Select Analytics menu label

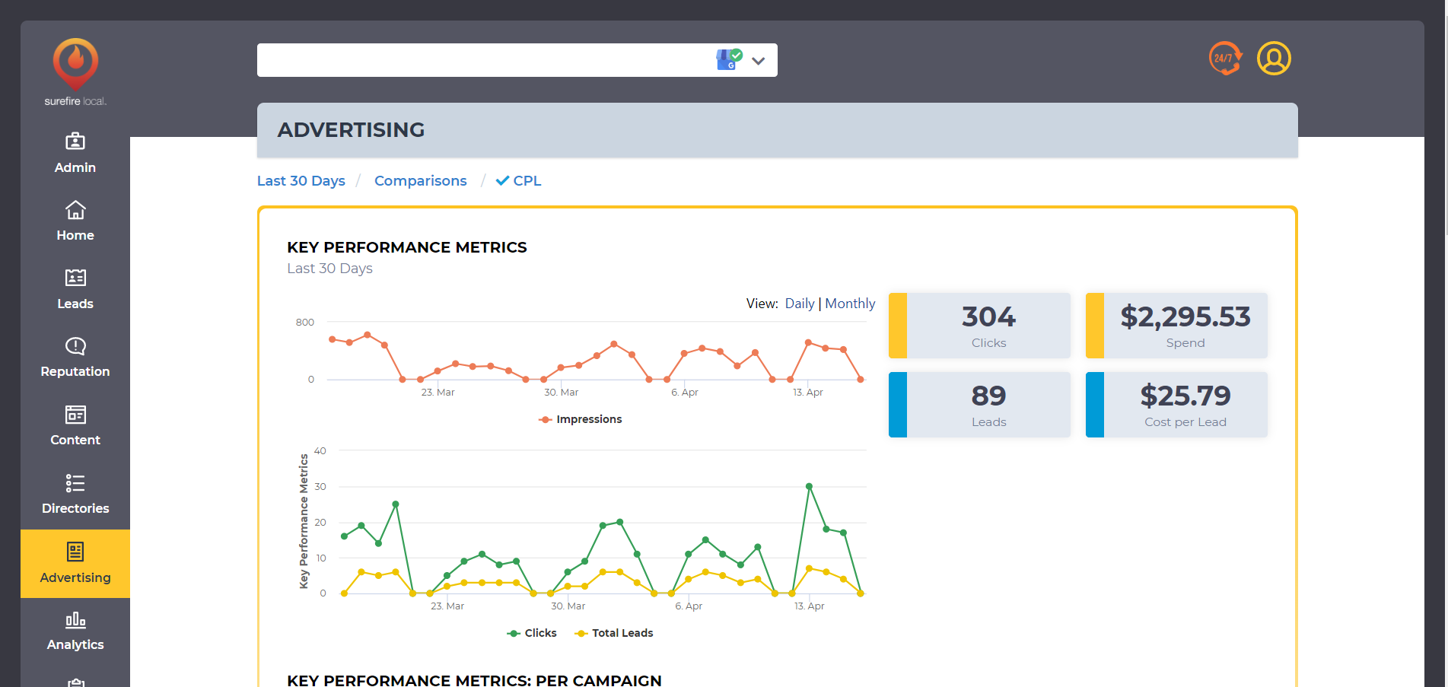(75, 644)
